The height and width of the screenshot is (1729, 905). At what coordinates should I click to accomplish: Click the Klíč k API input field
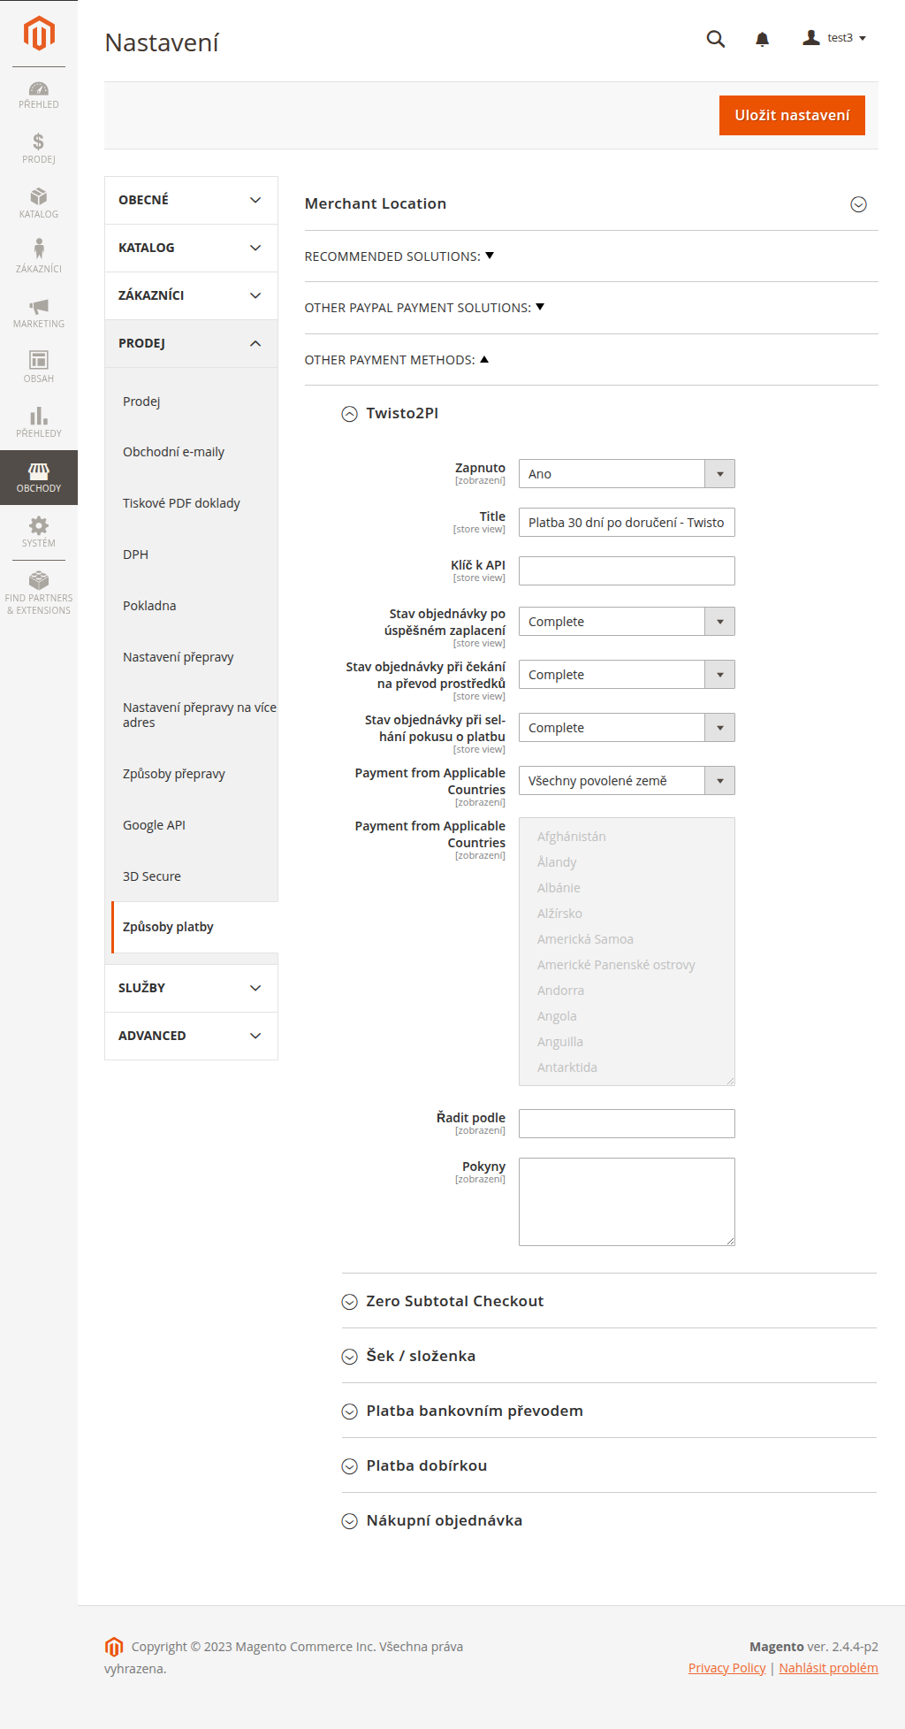[626, 571]
